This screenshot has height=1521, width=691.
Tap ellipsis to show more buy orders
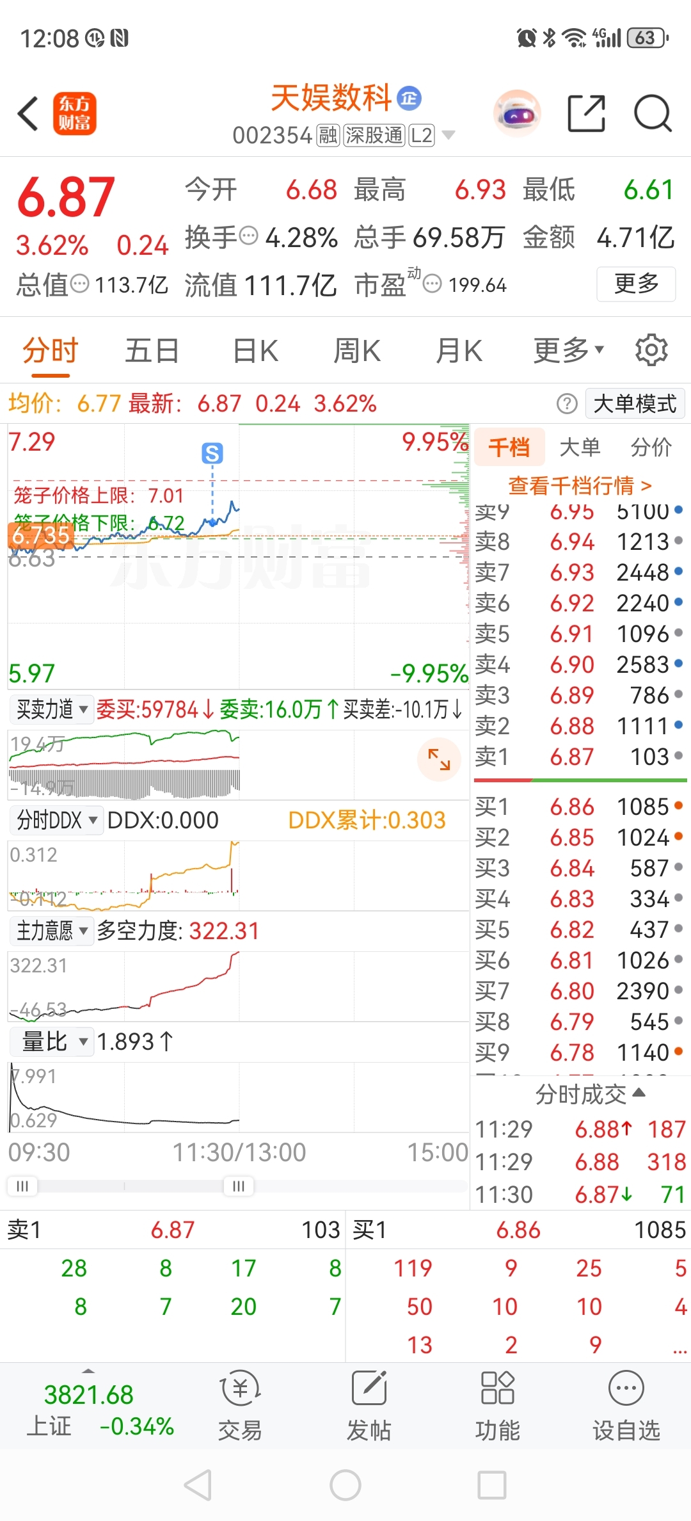pos(679,1345)
